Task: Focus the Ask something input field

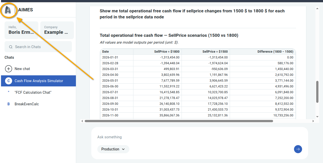Action: click(x=197, y=137)
